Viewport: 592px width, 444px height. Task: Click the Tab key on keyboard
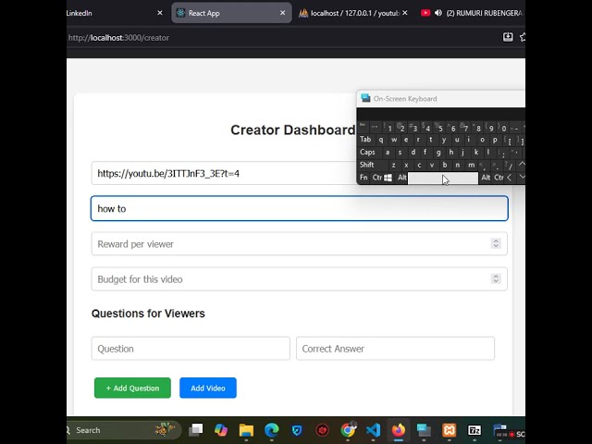coord(365,140)
